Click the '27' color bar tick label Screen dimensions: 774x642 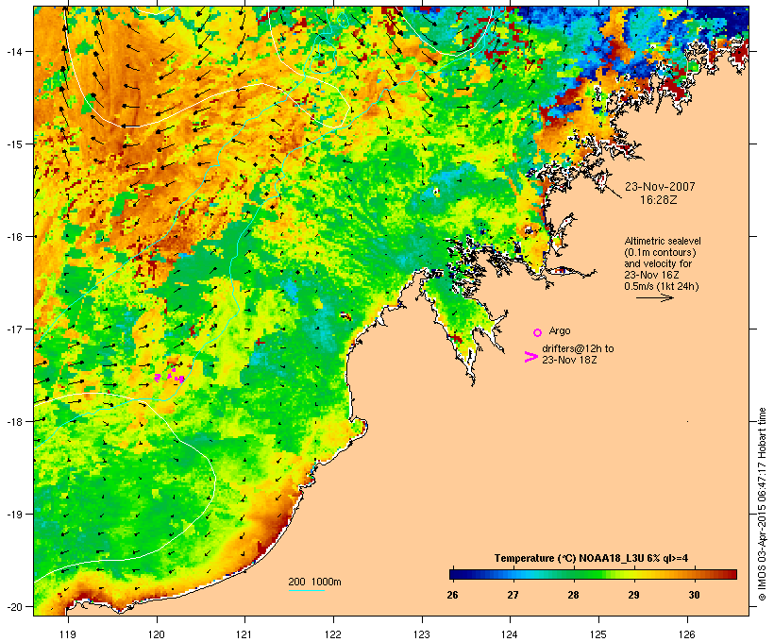pyautogui.click(x=513, y=595)
